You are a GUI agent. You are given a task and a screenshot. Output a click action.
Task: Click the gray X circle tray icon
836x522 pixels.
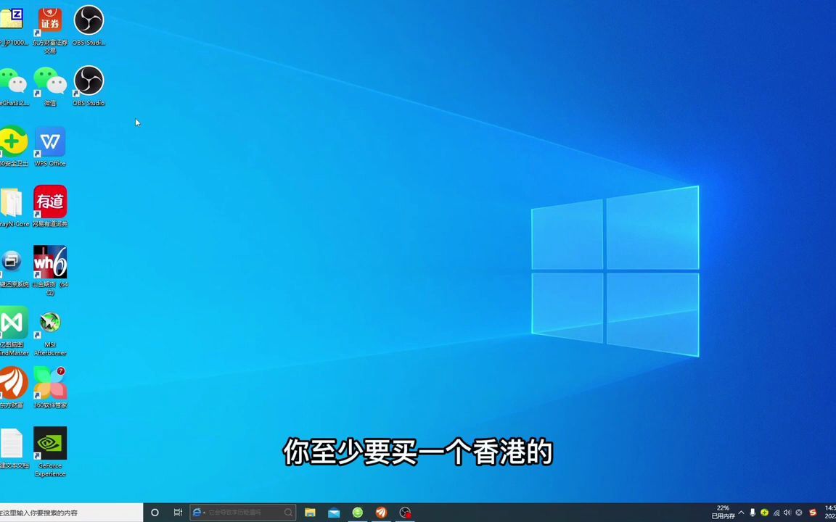click(799, 513)
